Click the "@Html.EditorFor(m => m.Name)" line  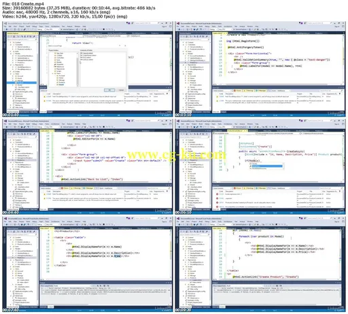coord(94,139)
